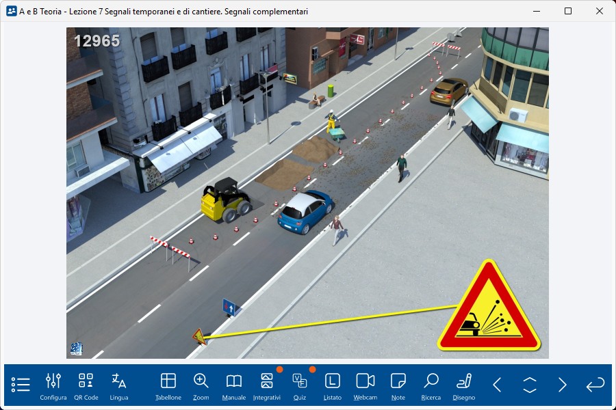
Task: Enable the Disegno drawing tool
Action: coord(464,385)
